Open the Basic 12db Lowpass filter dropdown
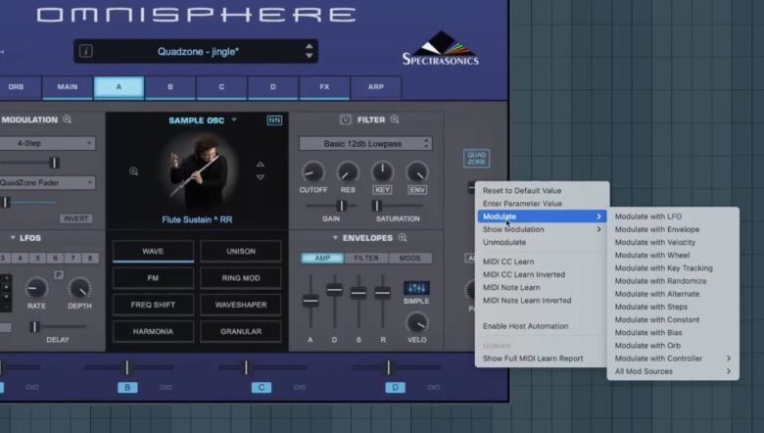 [x=362, y=143]
